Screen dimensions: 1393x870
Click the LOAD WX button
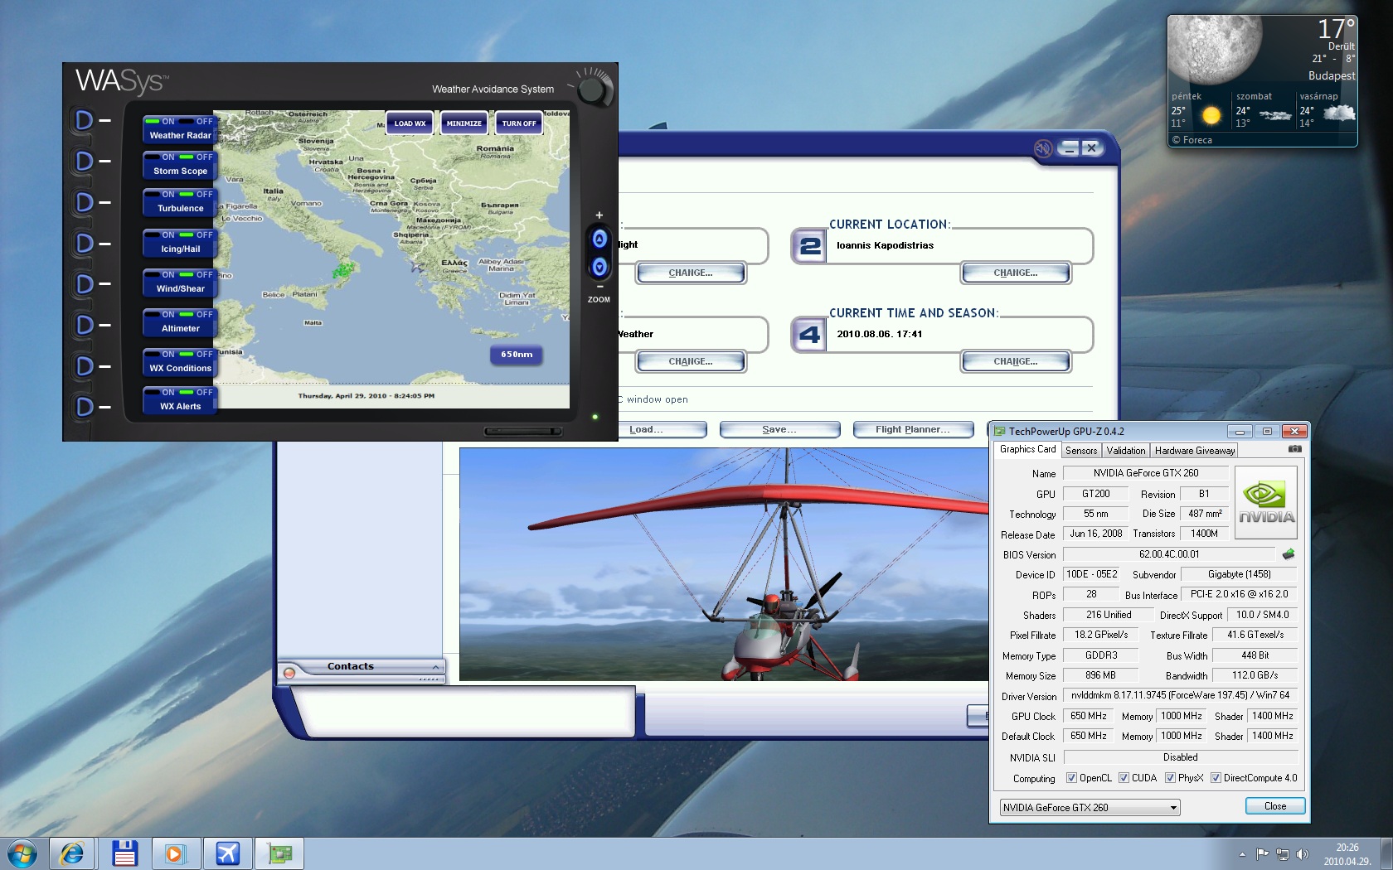410,123
